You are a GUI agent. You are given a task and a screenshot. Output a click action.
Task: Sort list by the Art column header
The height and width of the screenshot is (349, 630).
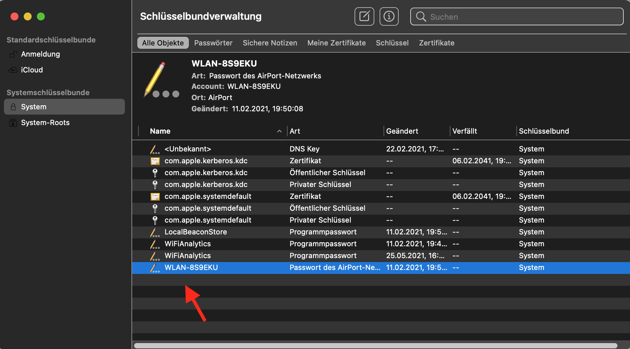click(334, 131)
